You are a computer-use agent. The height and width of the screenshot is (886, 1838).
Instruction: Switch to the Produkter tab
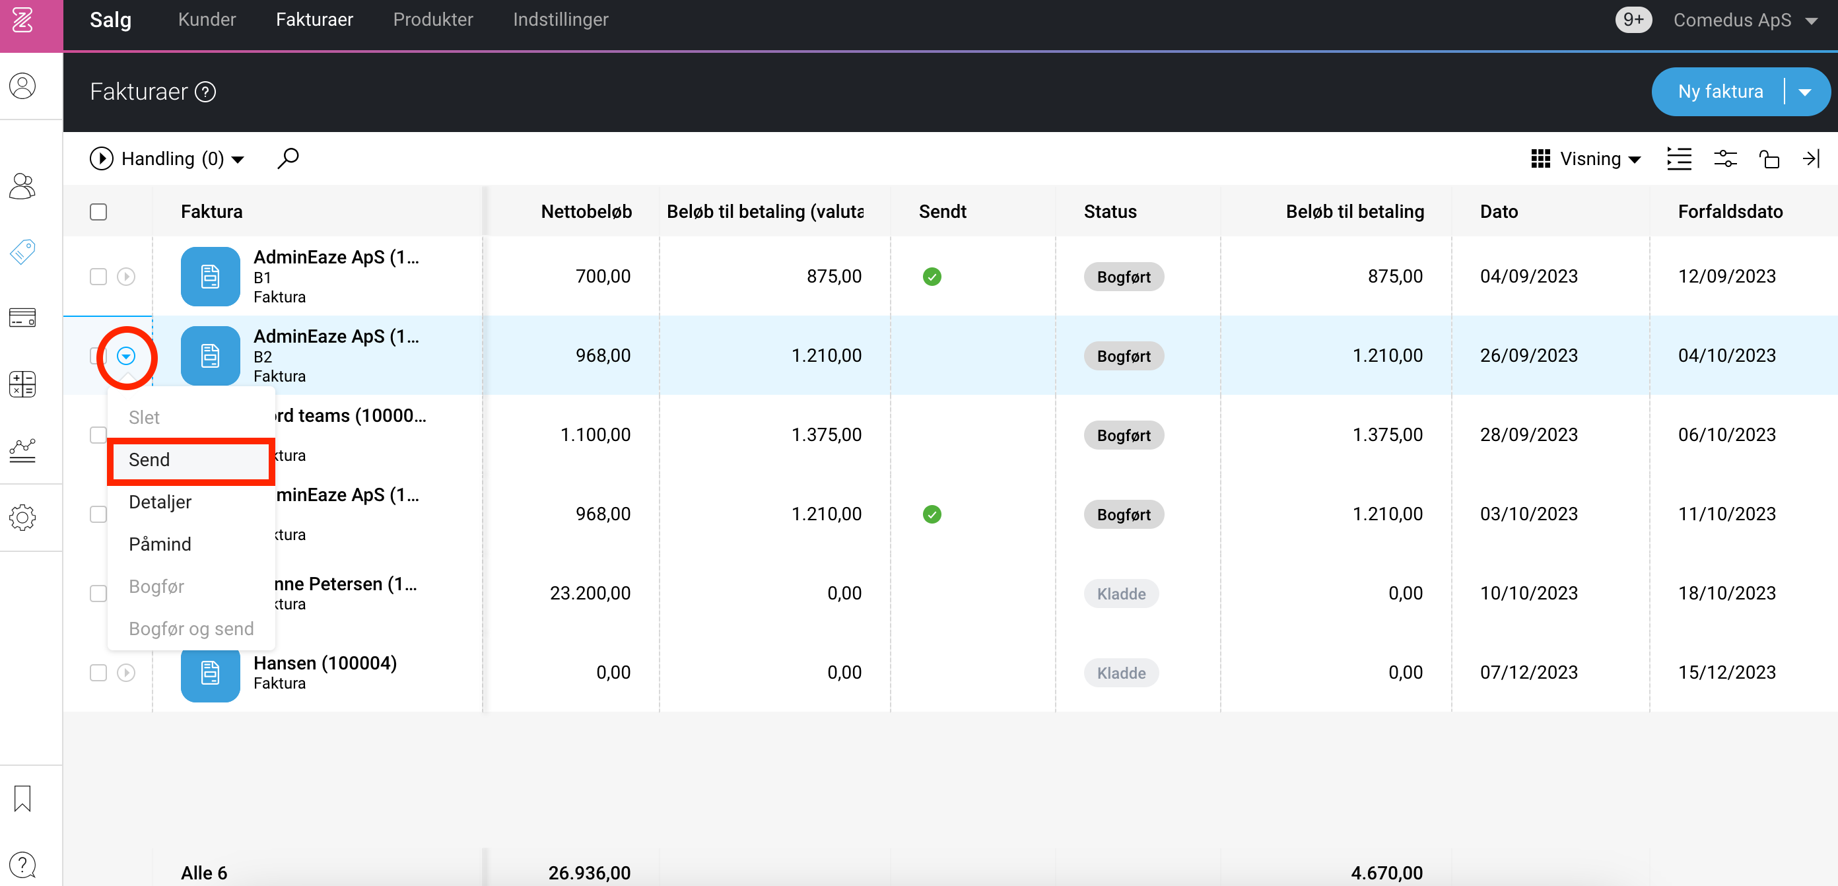click(433, 20)
